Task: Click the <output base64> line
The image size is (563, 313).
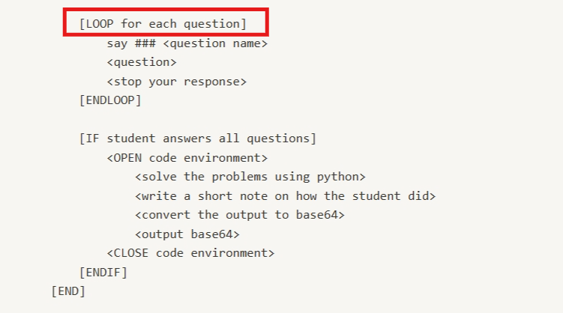Action: 187,234
